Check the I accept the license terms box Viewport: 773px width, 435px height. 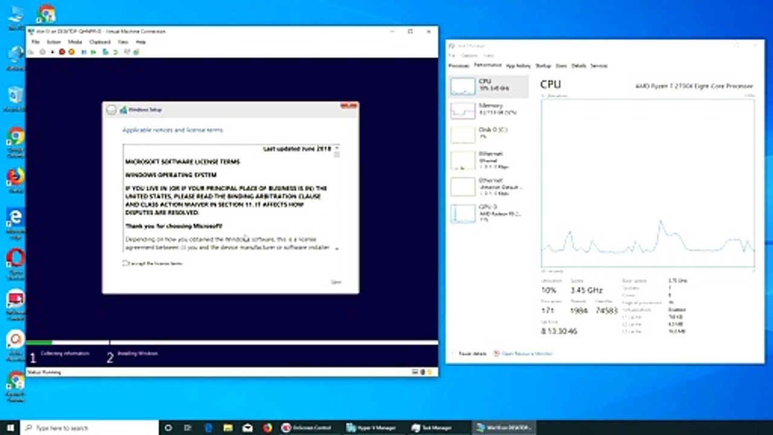point(126,263)
